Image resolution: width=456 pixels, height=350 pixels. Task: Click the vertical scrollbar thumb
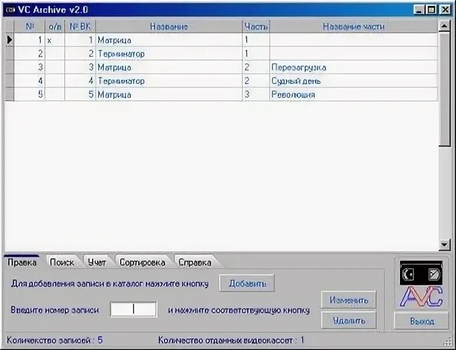444,89
